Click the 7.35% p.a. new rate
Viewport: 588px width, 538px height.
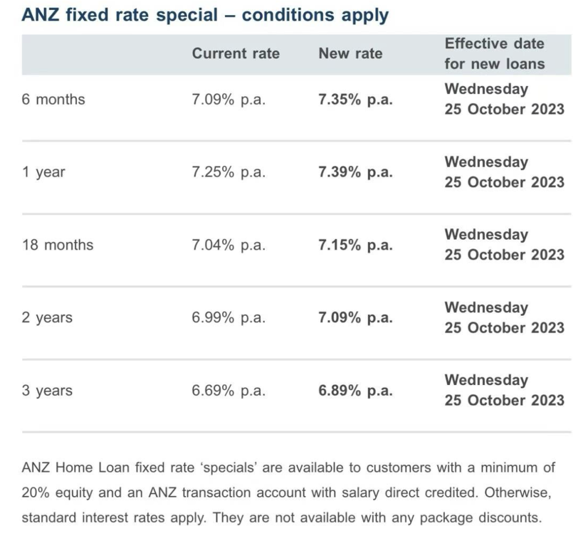pyautogui.click(x=356, y=100)
